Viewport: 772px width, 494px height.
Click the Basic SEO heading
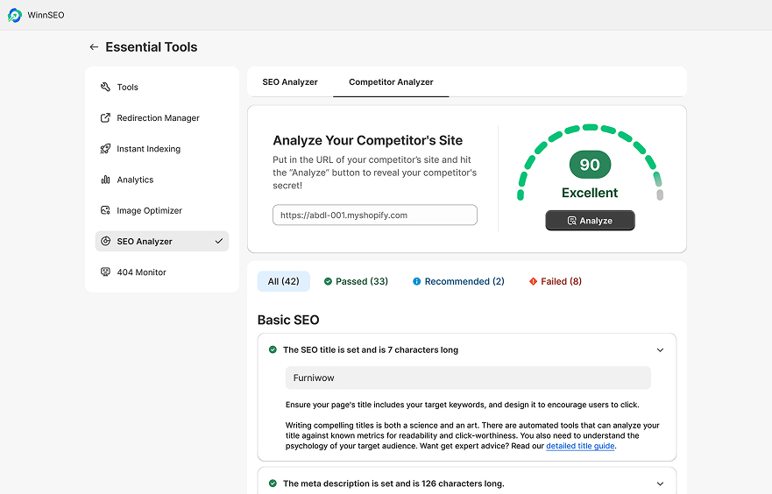tap(288, 320)
